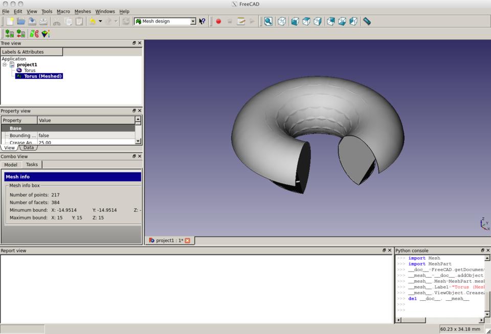Click the Python console horizontal scrollbar

(413, 320)
